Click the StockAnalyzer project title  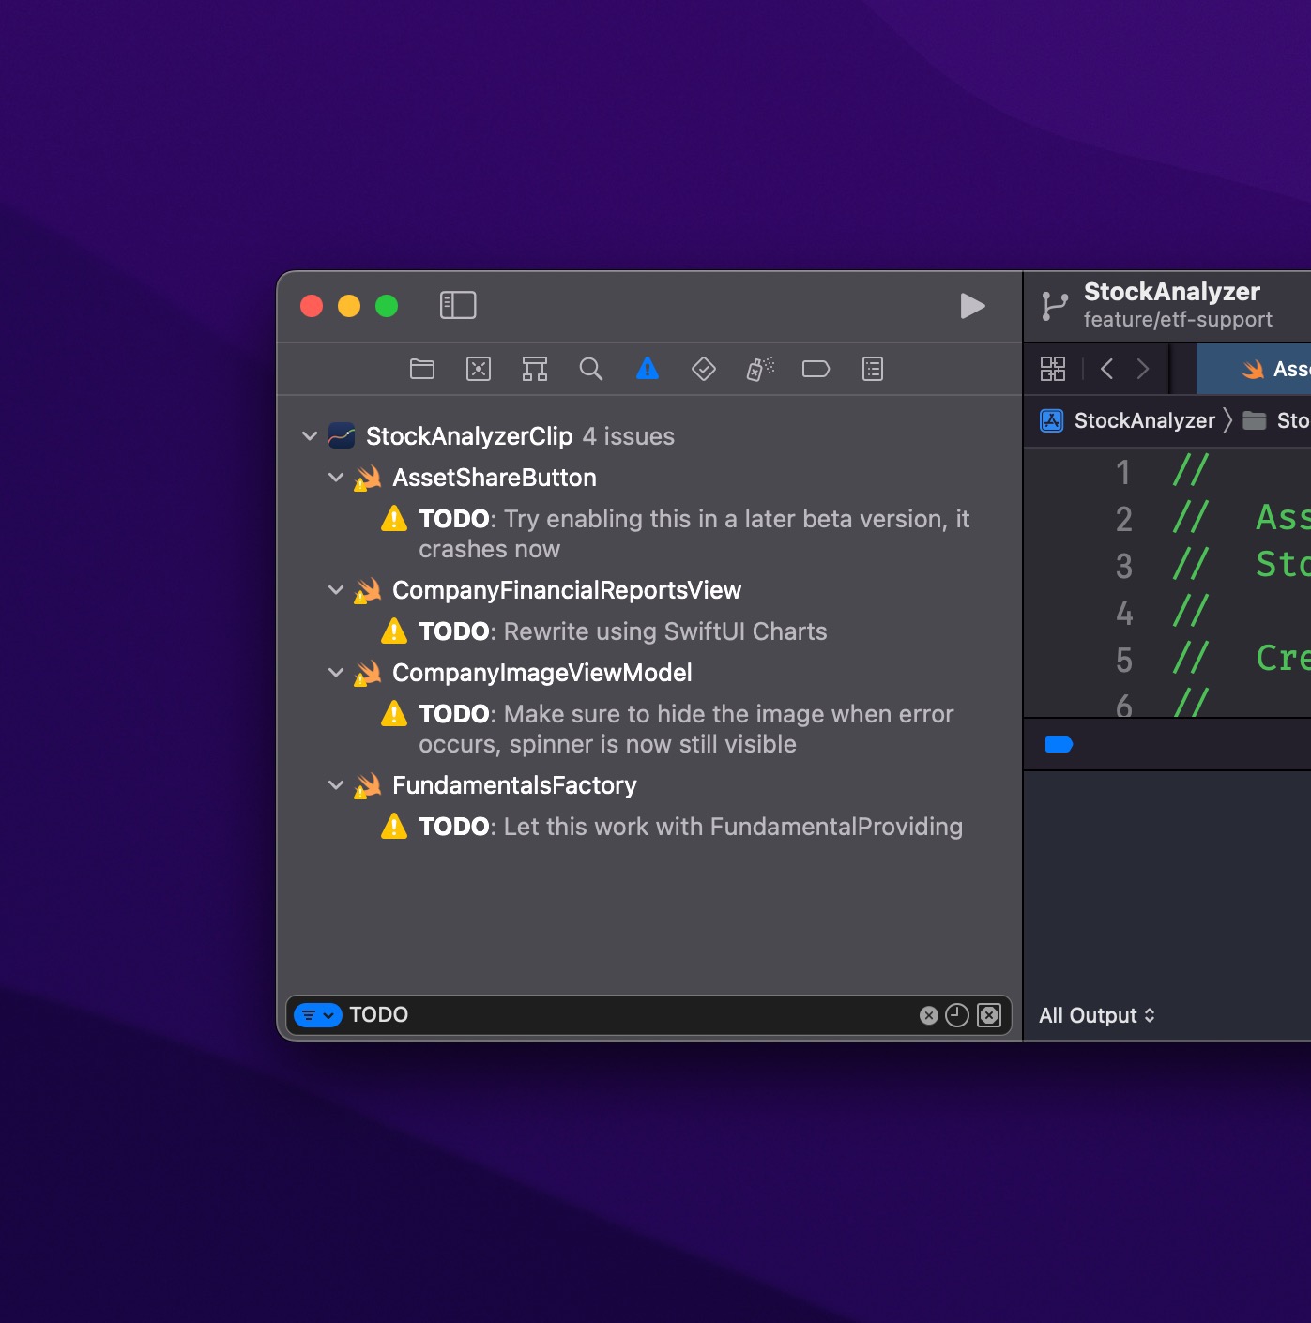pyautogui.click(x=1171, y=292)
